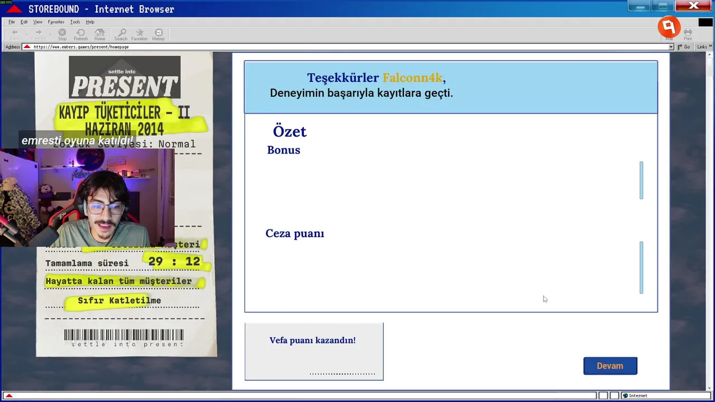
Task: Click the Özet heading
Action: (289, 131)
